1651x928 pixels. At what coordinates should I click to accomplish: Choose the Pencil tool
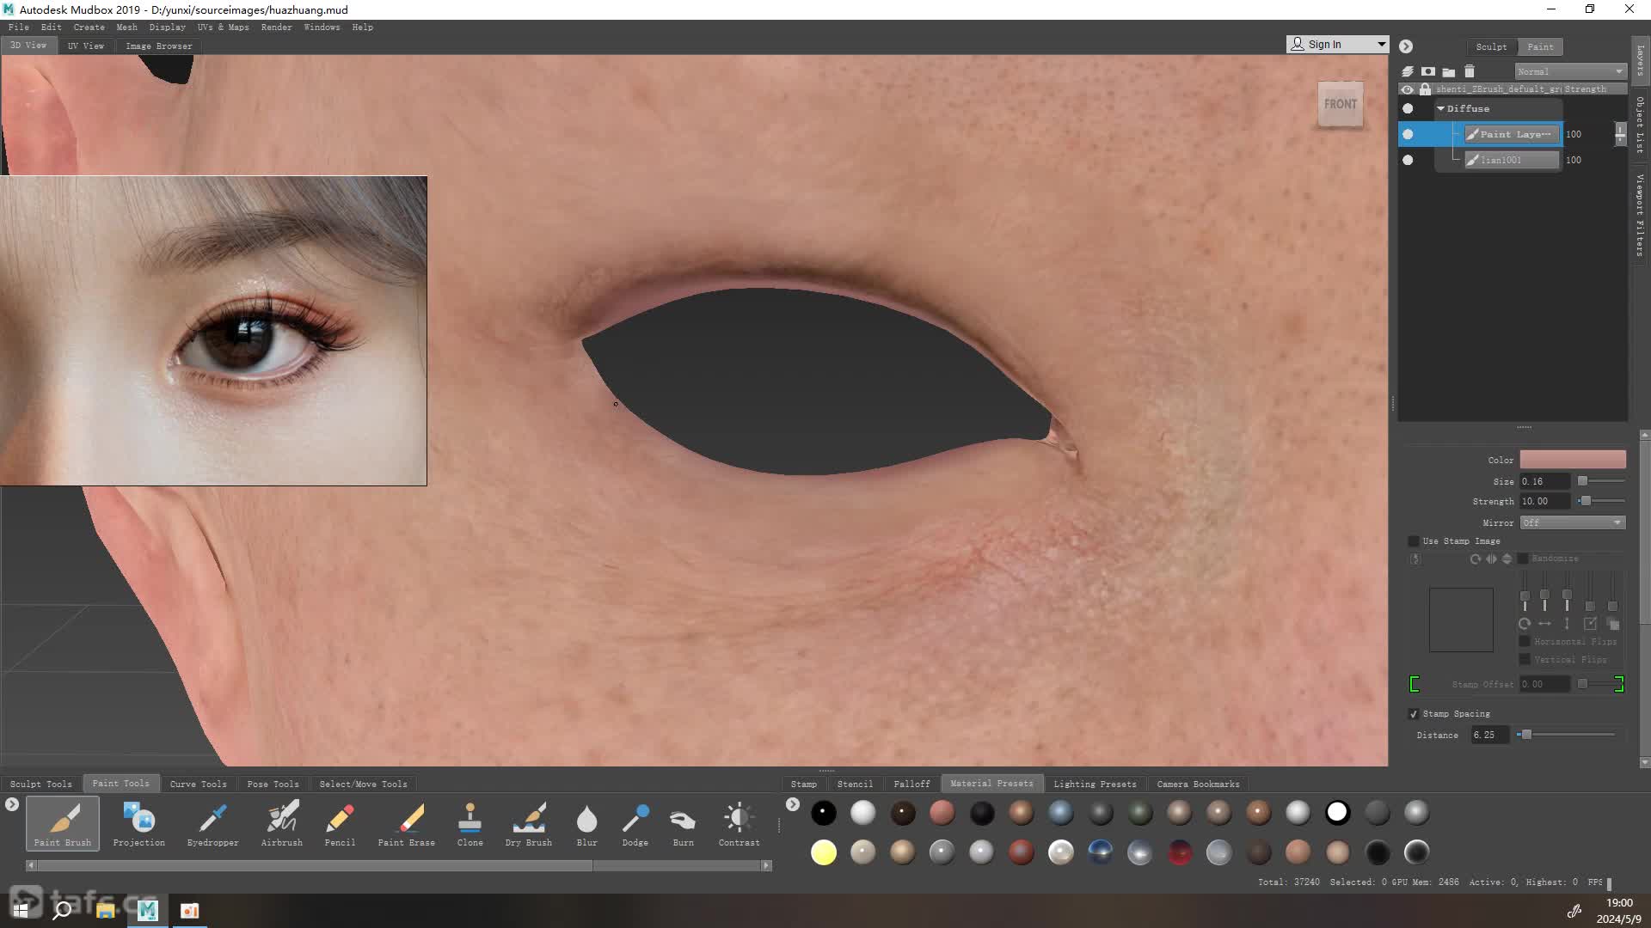[x=340, y=823]
